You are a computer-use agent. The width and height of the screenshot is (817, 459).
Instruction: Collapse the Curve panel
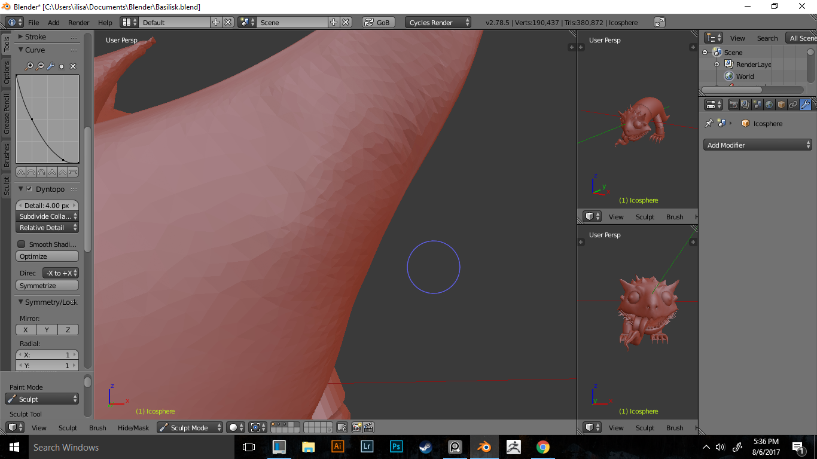[x=20, y=50]
